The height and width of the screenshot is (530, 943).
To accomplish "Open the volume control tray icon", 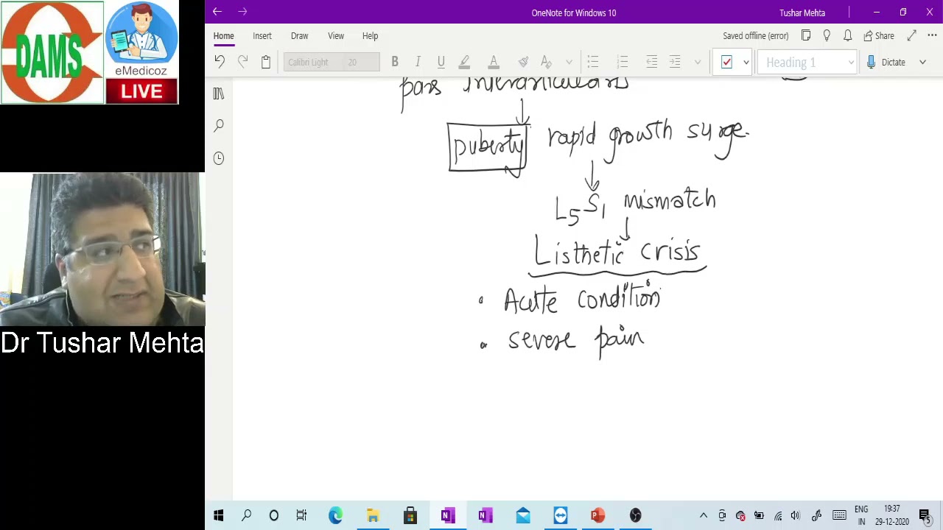I will (796, 516).
